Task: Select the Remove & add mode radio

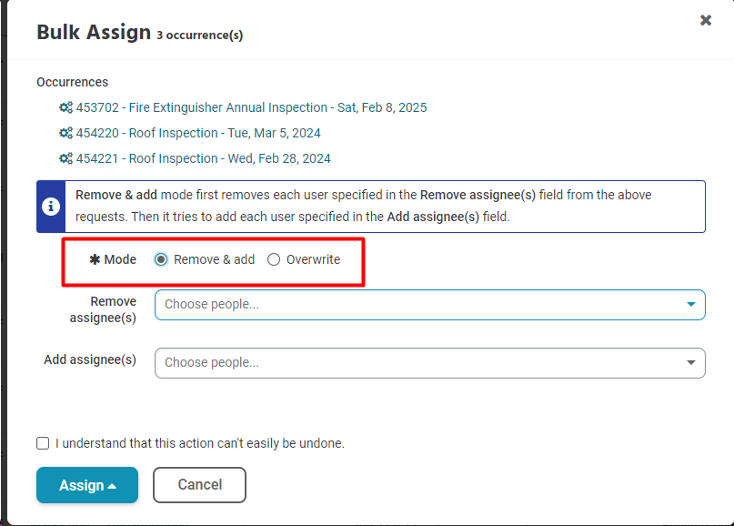Action: pyautogui.click(x=161, y=259)
